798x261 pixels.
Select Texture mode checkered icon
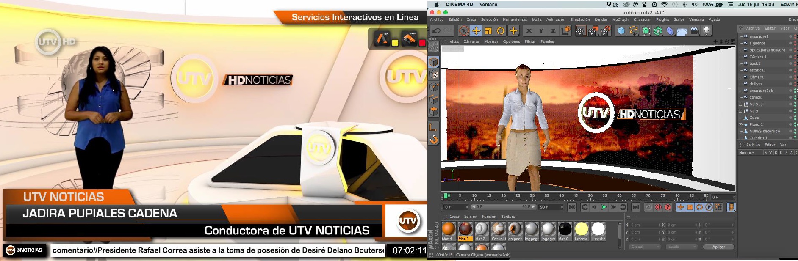pos(433,74)
